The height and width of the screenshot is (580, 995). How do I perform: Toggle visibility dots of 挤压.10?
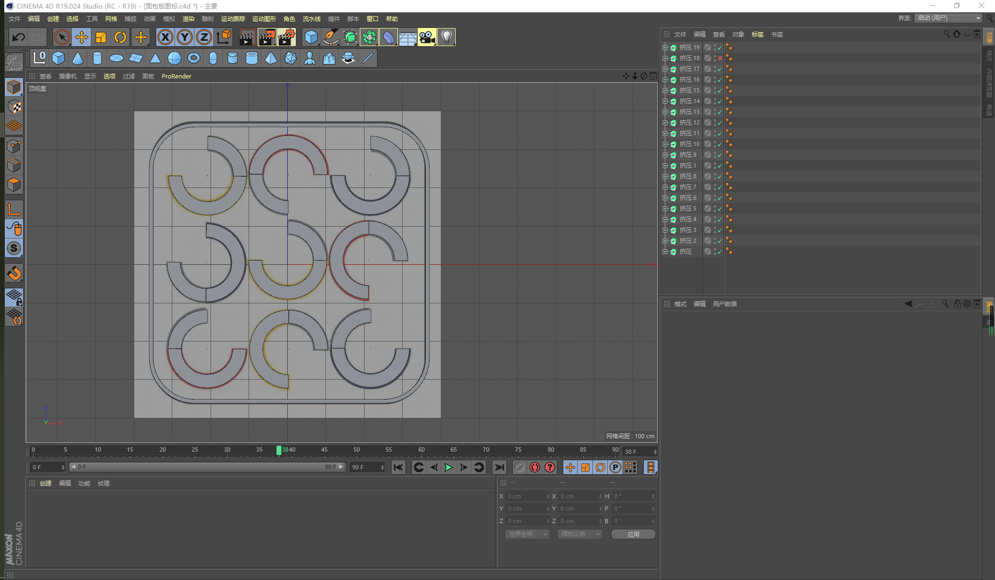coord(715,144)
